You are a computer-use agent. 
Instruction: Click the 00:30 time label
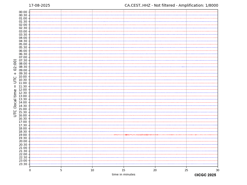tap(23, 15)
